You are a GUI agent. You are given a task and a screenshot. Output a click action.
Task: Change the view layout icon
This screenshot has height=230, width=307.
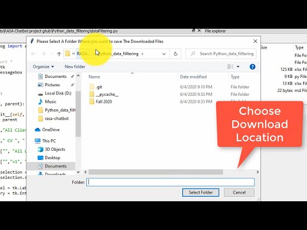click(230, 66)
